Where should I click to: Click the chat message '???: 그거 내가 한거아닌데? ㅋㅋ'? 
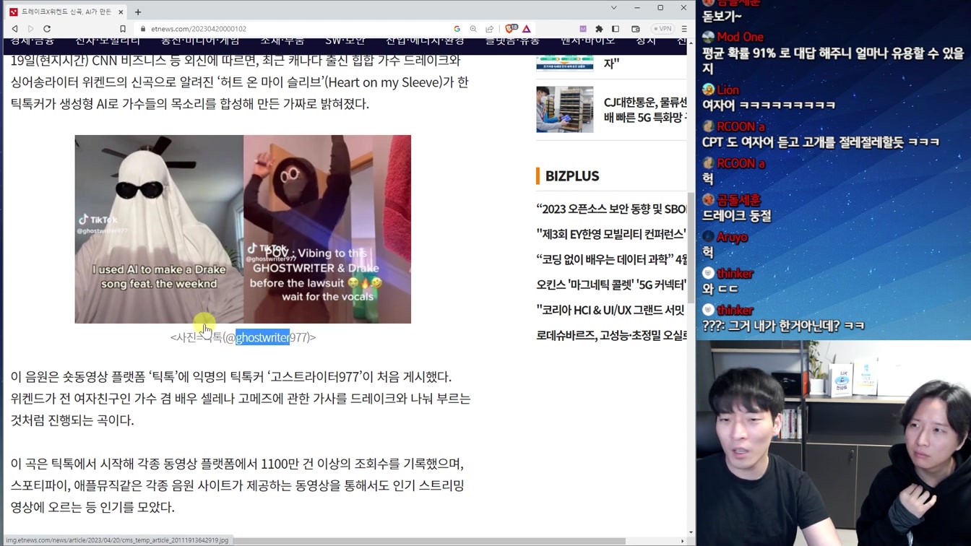click(783, 326)
